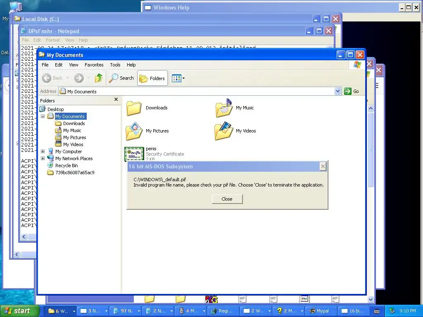Open the 97 N... taskbar group
The image size is (423, 317).
[125, 311]
